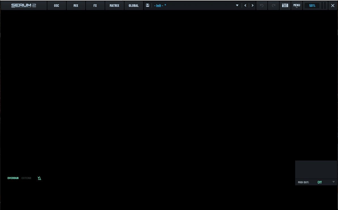Go to the FX tab
Viewport: 338px width, 210px height.
(x=95, y=6)
